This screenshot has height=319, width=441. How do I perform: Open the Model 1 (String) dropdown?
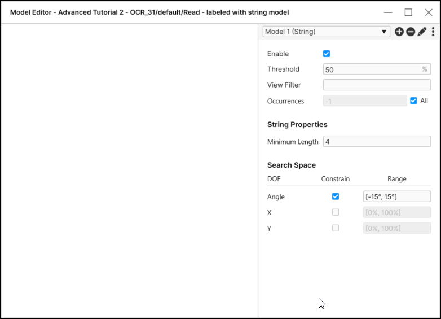[326, 32]
